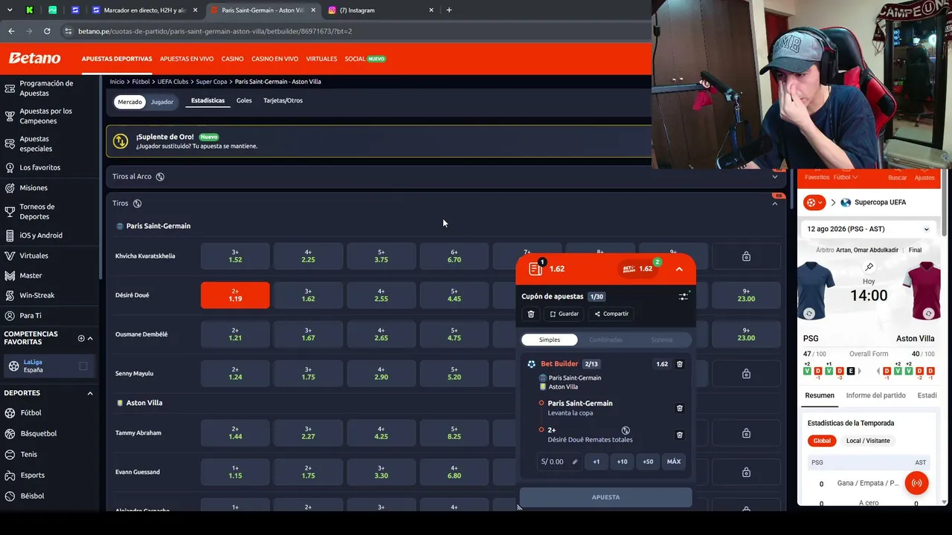
Task: Open the sport selector dropdown beside Supercopa UEFA
Action: (x=814, y=203)
